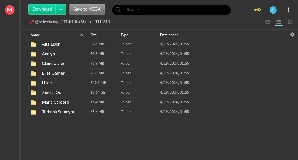Toggle the Name sort direction arrow
Screen dimensions: 298x160
pos(81,35)
